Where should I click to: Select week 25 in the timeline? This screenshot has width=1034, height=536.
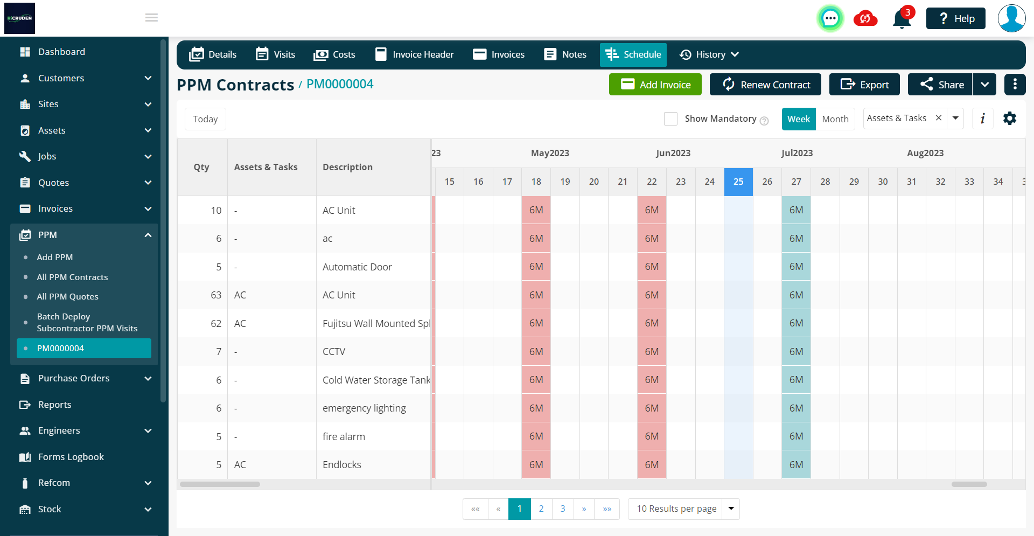738,182
